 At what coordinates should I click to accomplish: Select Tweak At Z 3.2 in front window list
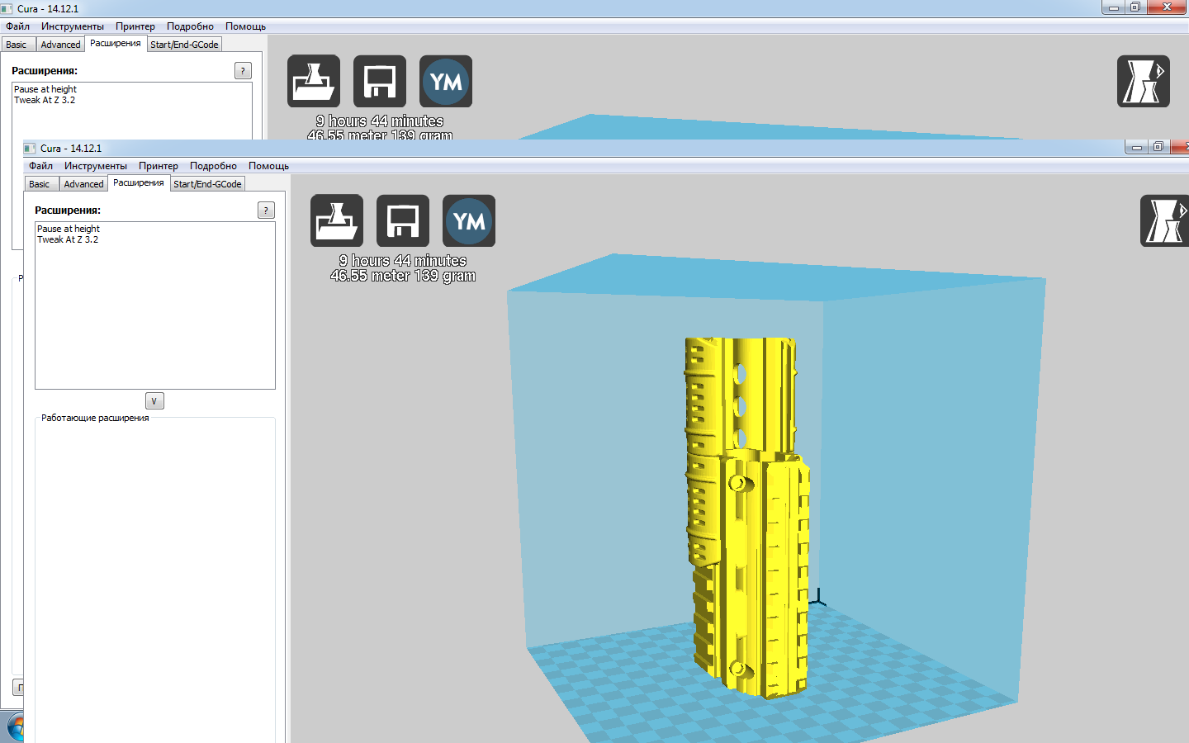point(68,239)
